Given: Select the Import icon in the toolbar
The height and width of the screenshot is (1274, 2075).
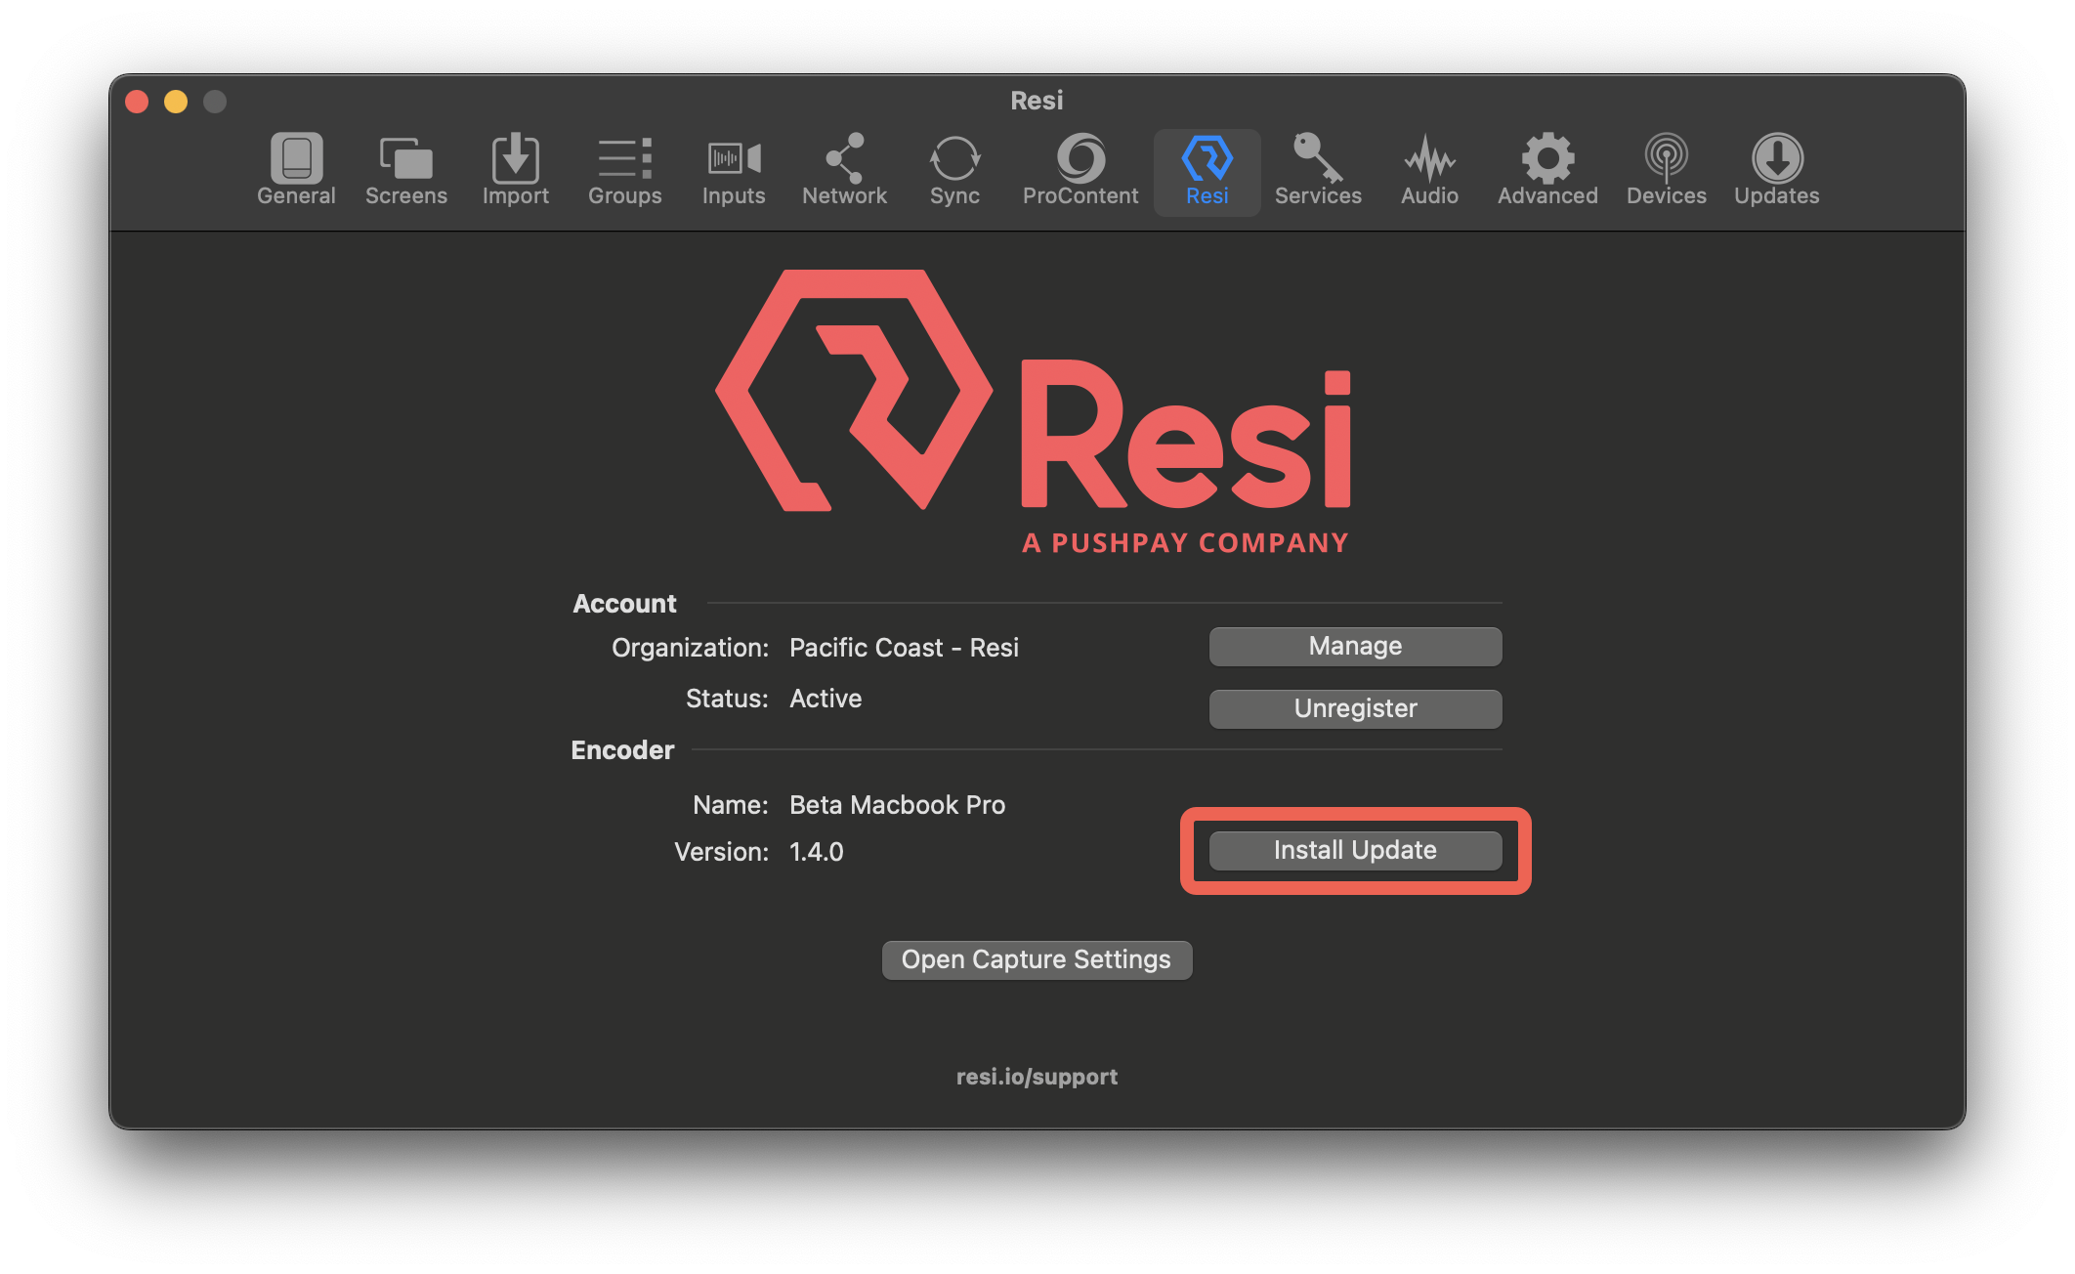Looking at the screenshot, I should 516,168.
